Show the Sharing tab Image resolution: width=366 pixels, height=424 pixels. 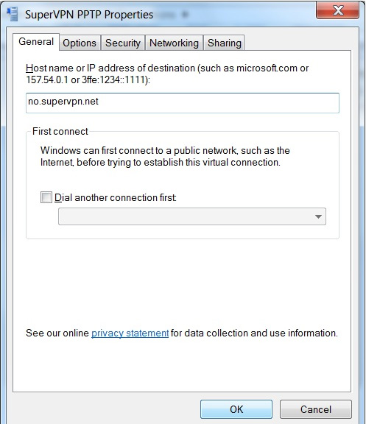[225, 43]
